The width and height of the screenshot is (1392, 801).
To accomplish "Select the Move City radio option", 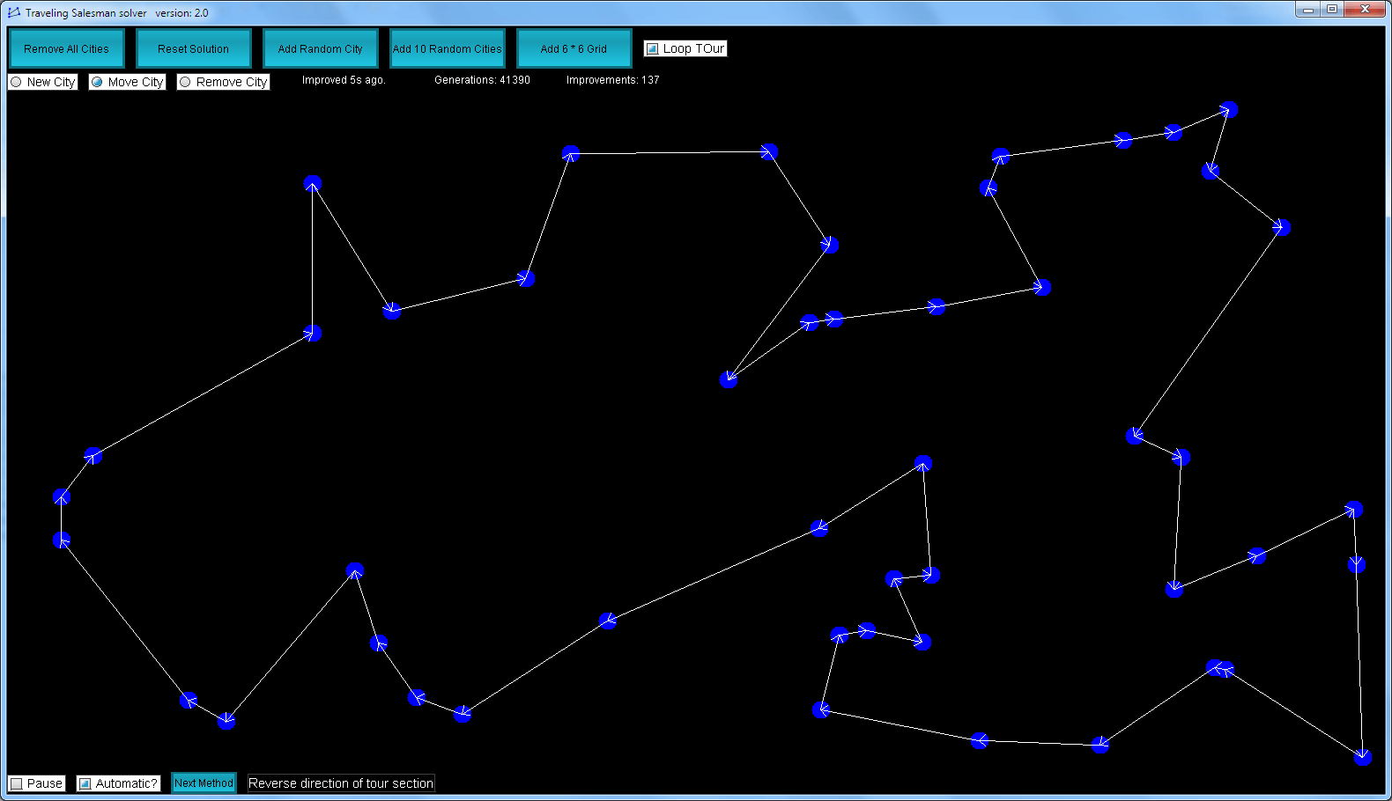I will 127,82.
